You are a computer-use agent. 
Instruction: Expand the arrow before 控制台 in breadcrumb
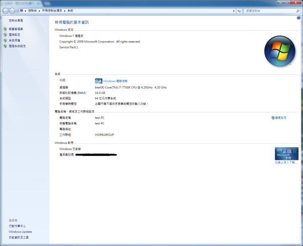(x=26, y=11)
